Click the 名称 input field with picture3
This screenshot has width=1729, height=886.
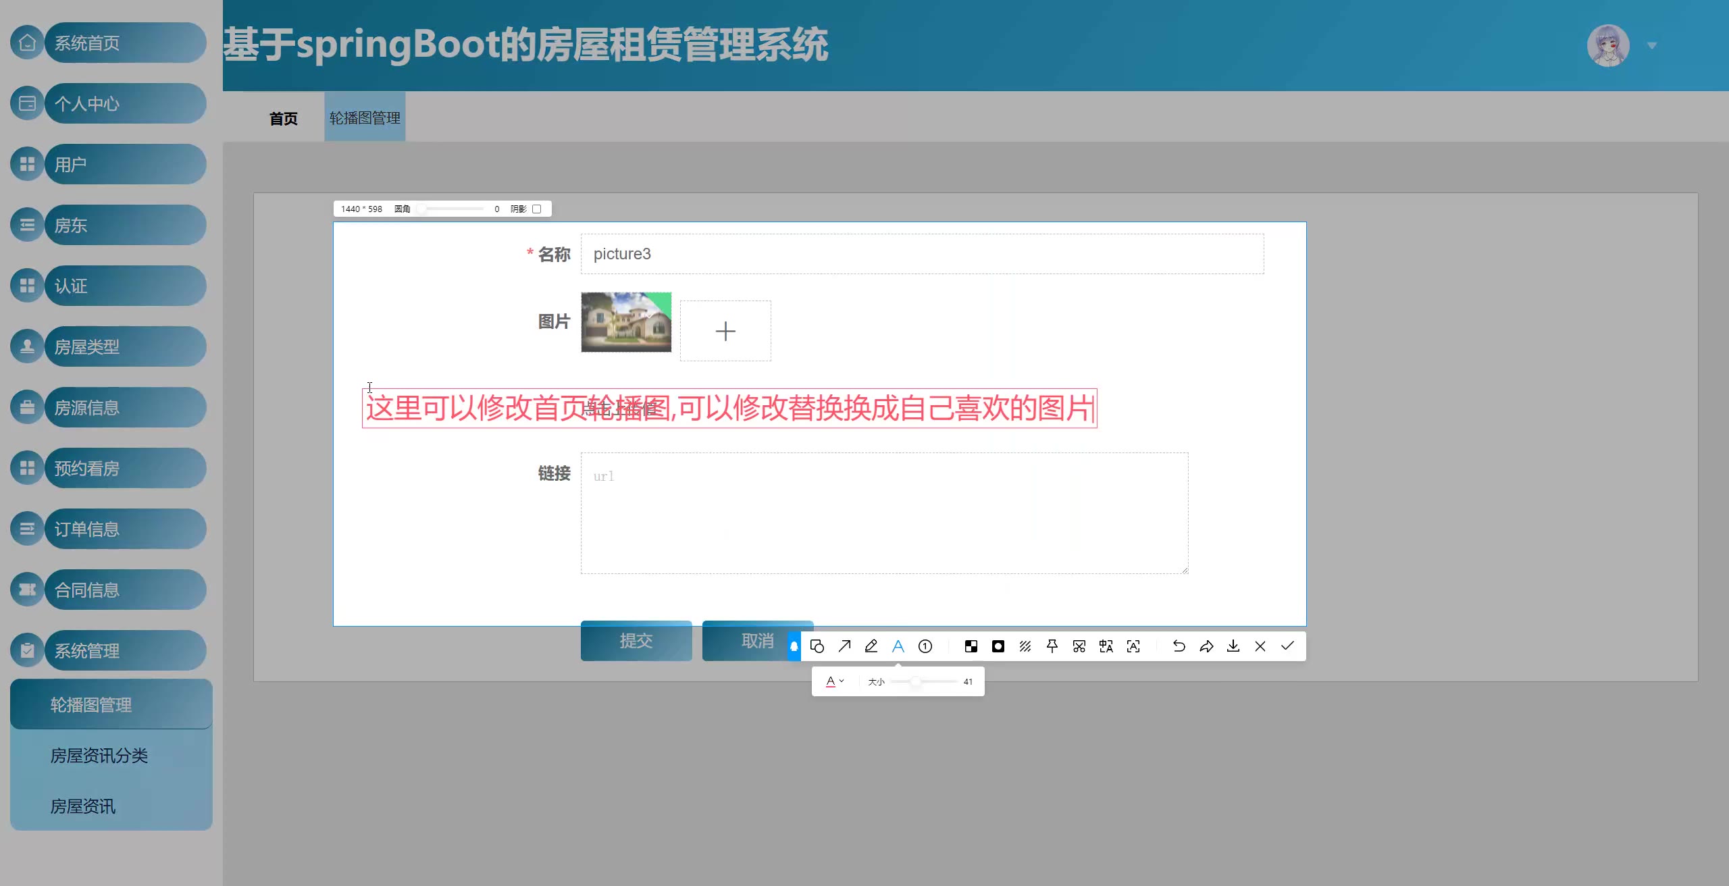[922, 254]
